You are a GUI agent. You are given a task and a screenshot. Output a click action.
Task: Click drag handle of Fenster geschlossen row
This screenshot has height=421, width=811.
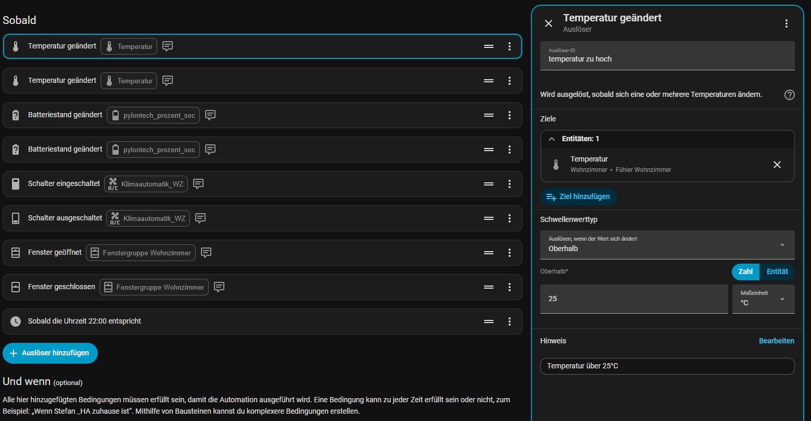click(x=489, y=287)
